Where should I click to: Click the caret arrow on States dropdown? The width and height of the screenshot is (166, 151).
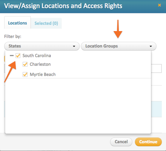(x=74, y=46)
